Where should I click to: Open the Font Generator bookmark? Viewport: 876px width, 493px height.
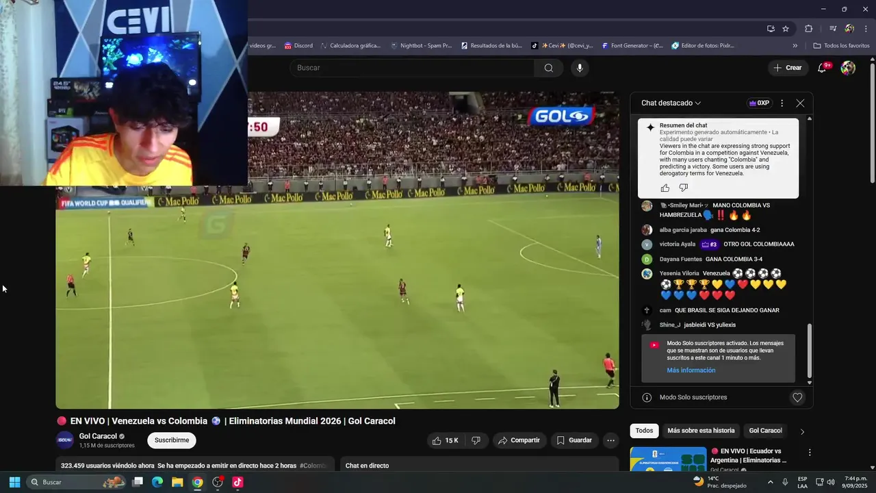(632, 46)
